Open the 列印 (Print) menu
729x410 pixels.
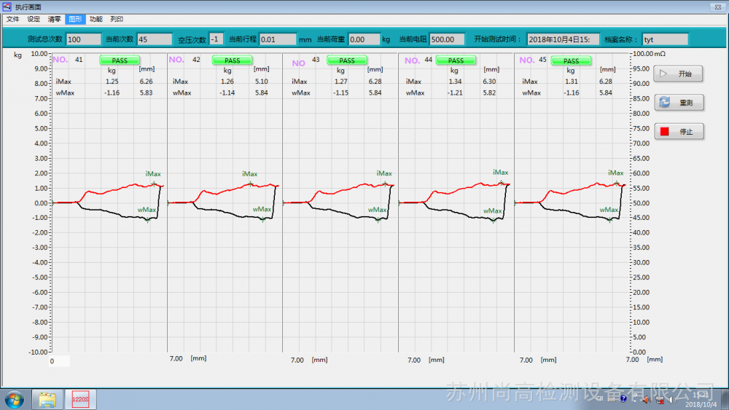(117, 19)
